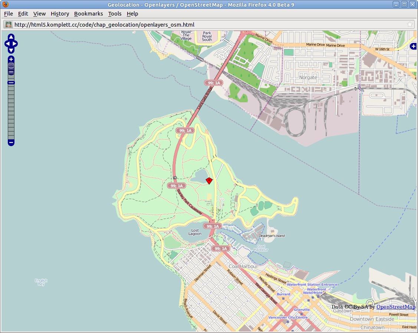Screen dimensions: 418x333
Task: Zoom out using bottom minus button
Action: point(11,142)
